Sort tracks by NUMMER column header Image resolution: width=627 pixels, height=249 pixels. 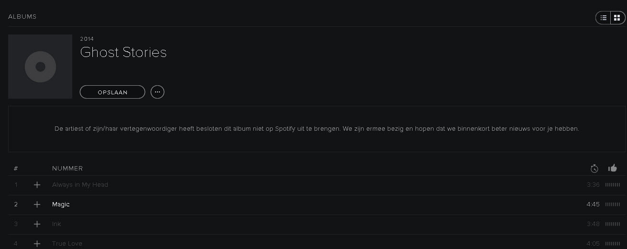click(x=67, y=169)
